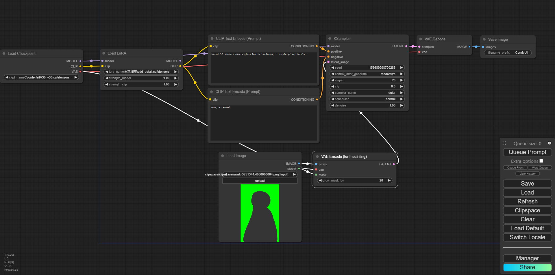555x275 pixels.
Task: Select next sampler with sampler_name right arrow
Action: point(402,93)
